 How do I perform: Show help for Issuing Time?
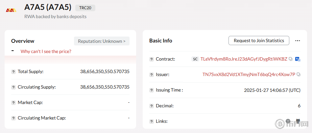[152, 90]
